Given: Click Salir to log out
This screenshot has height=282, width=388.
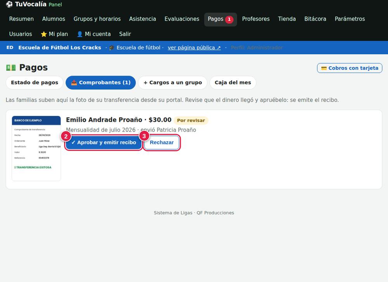Looking at the screenshot, I should coord(125,34).
